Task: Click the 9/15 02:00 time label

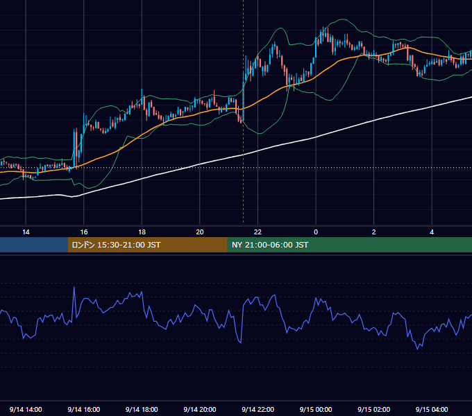Action: point(374,409)
